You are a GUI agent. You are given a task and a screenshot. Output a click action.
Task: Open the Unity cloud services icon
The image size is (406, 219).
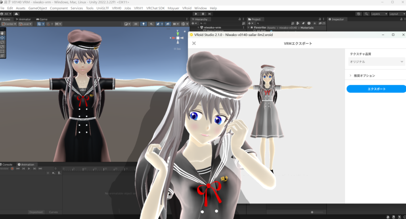(x=16, y=14)
